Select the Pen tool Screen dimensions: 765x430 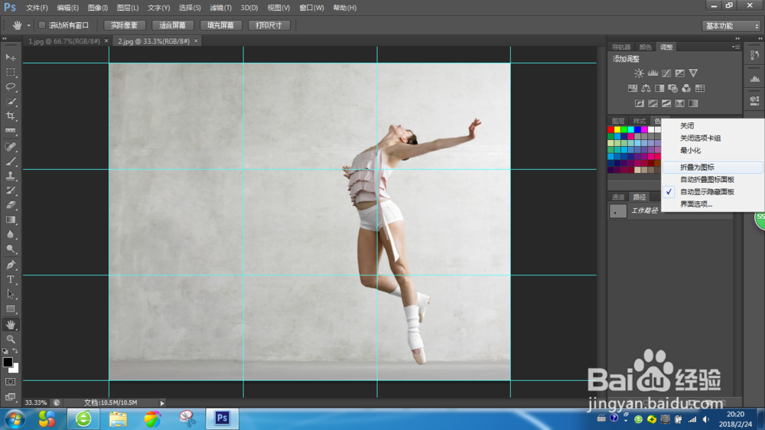point(11,265)
